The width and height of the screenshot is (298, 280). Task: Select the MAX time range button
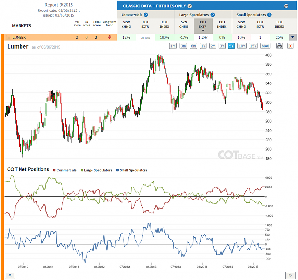(265, 46)
